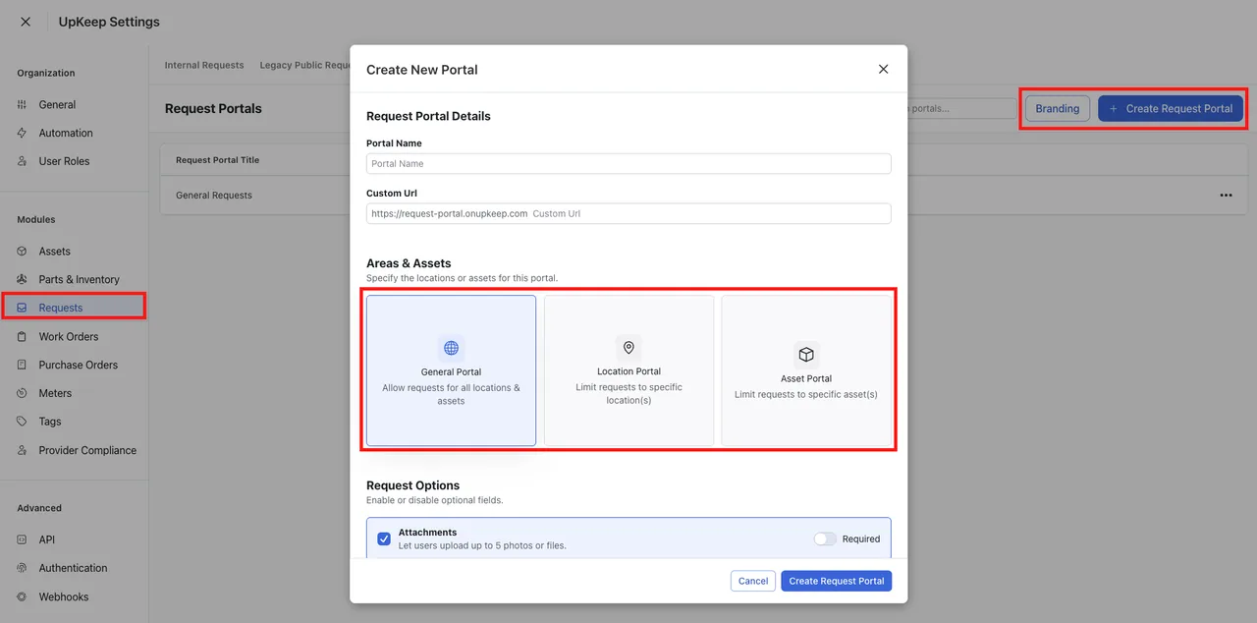The height and width of the screenshot is (623, 1257).
Task: Select the Location Portal option card
Action: click(x=628, y=370)
